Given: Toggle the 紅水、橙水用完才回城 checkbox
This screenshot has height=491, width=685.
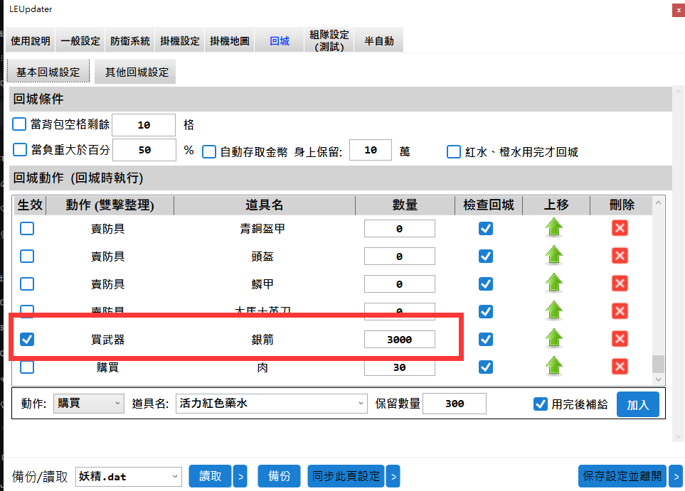Looking at the screenshot, I should click(453, 152).
